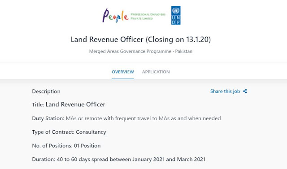
Task: Click the Title: Land Revenue Officer line
Action: tap(69, 104)
